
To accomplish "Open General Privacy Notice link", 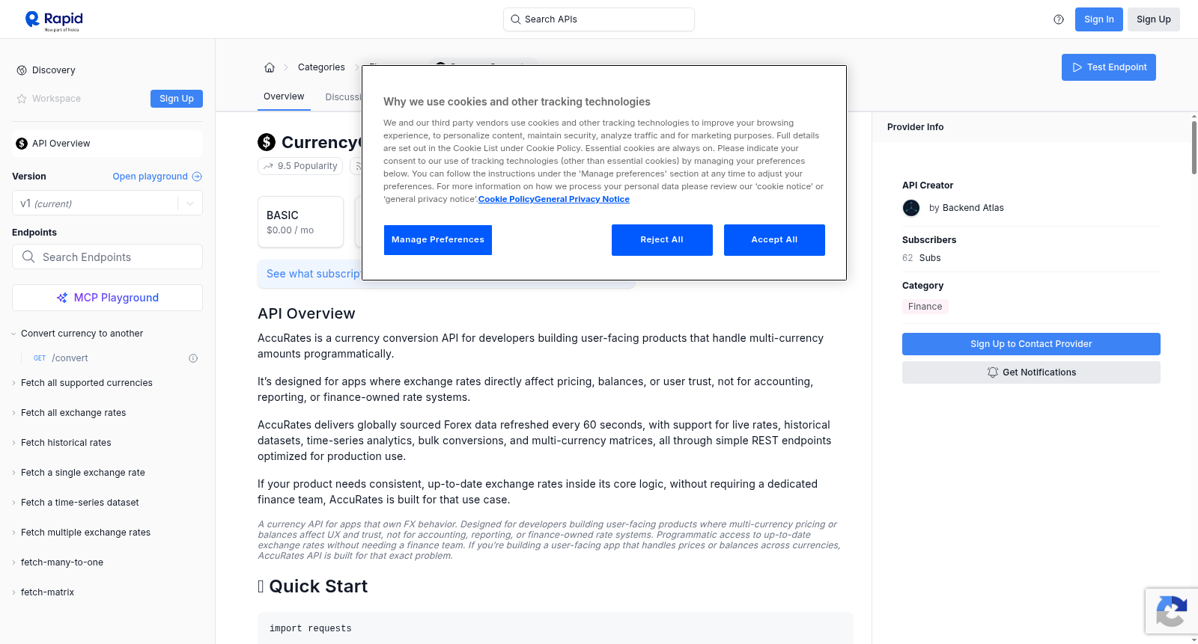I will [582, 199].
